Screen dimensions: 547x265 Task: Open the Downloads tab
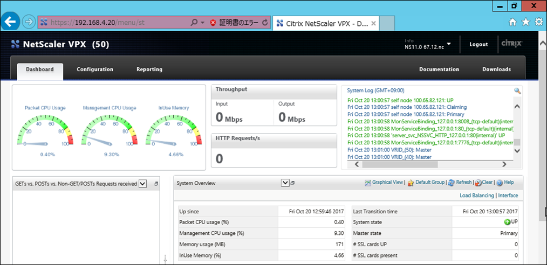[x=496, y=69]
